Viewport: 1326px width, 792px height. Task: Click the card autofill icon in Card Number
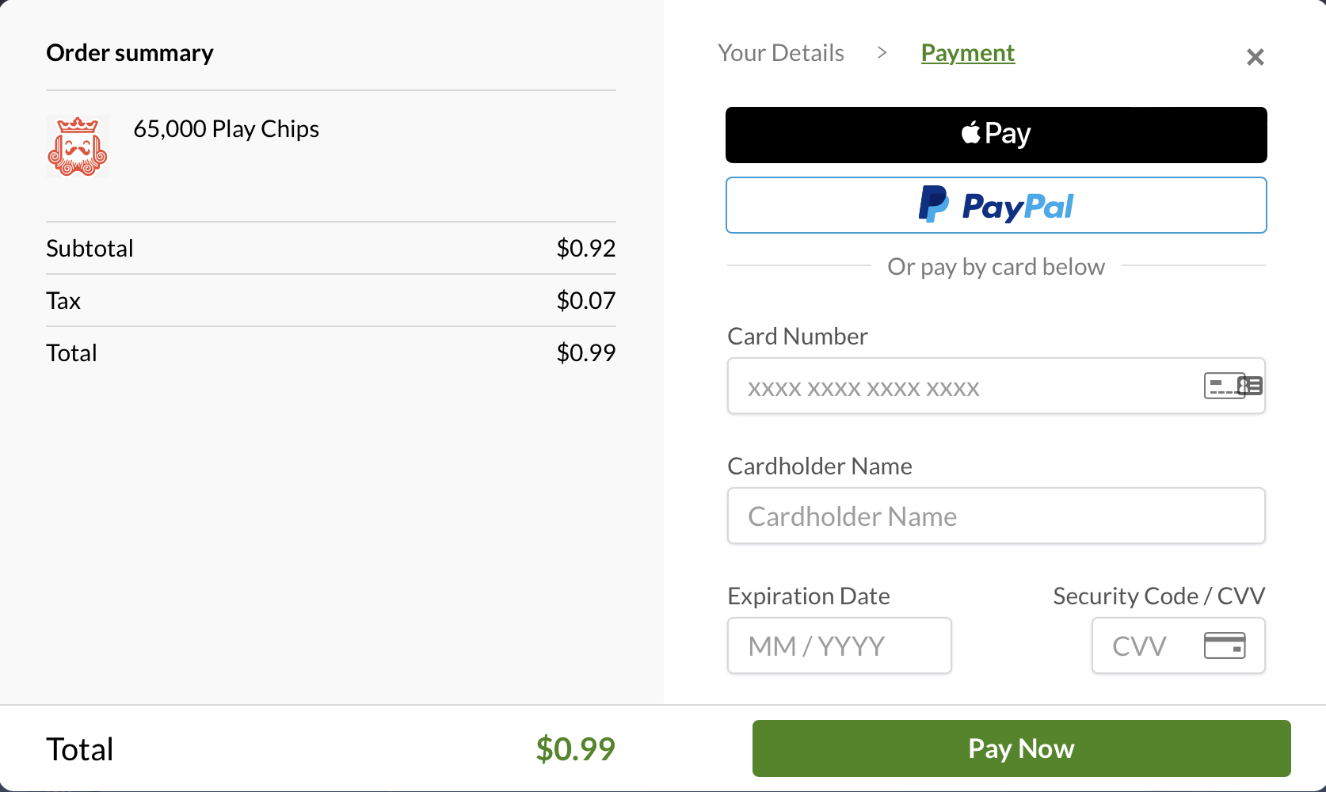click(x=1233, y=386)
